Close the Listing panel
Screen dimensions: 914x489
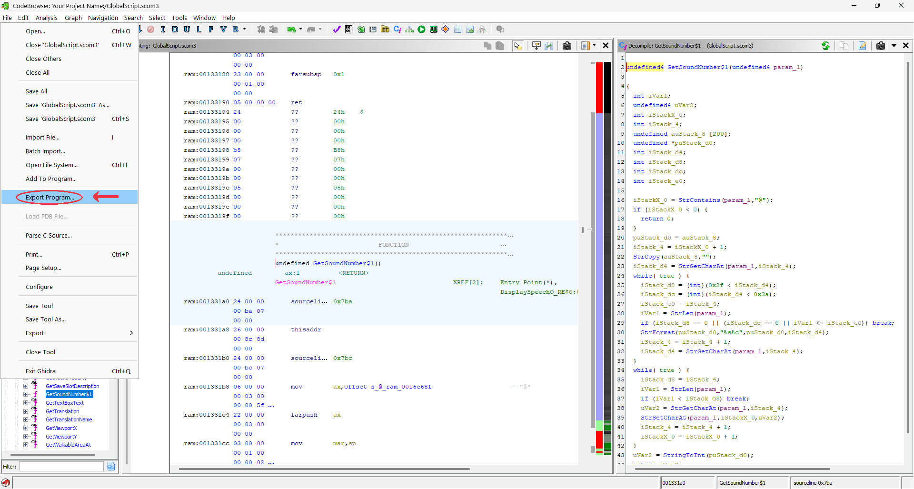coord(606,46)
